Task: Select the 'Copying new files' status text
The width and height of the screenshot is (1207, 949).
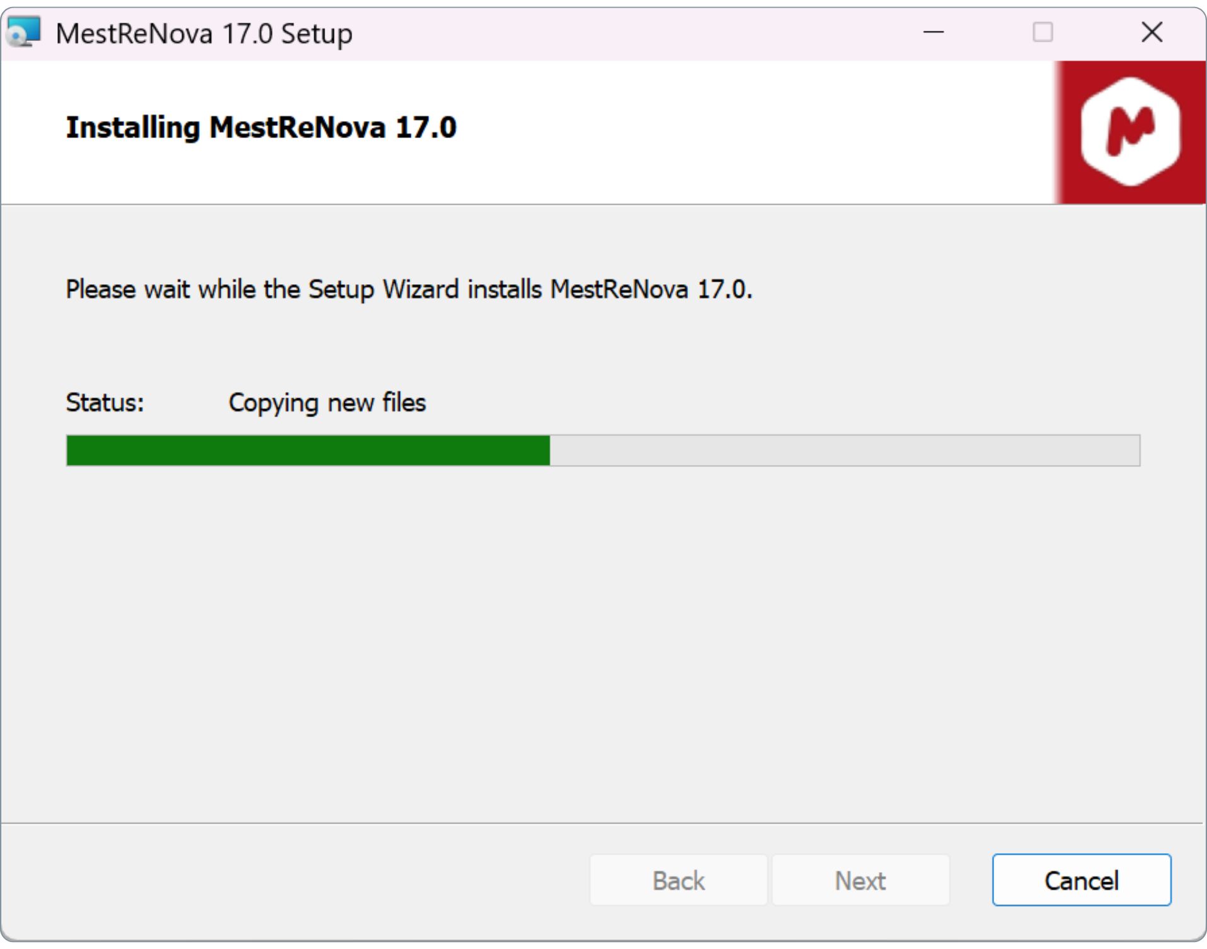Action: [328, 403]
